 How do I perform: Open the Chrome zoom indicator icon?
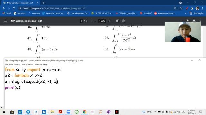pos(175,8)
